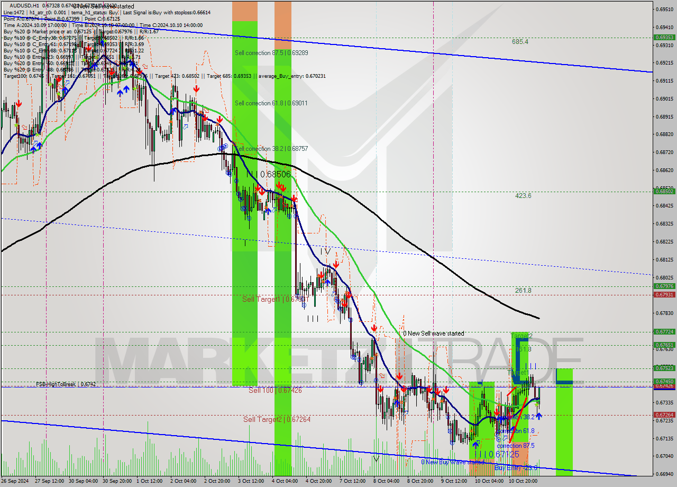Click the '10 Oct 04:00' time label
The height and width of the screenshot is (487, 677).
pos(490,481)
